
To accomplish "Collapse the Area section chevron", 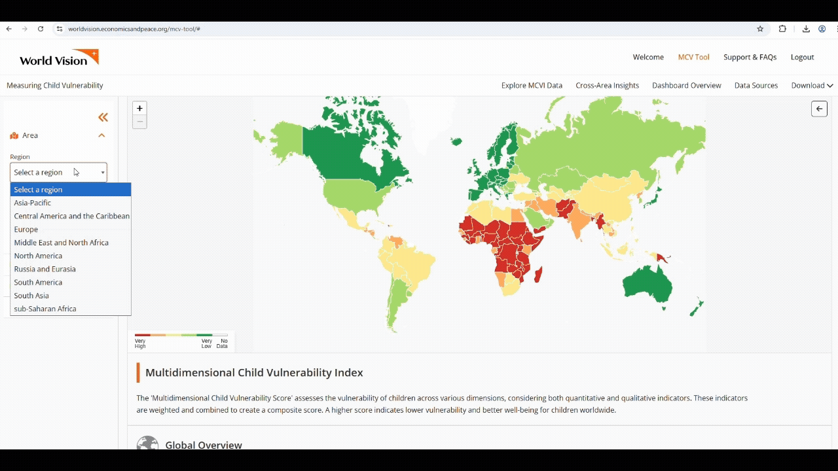I will (101, 135).
